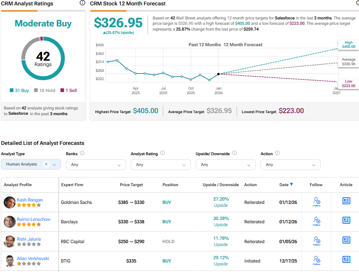Open the RBC Capital row article icon
359x272 pixels.
pos(346,240)
